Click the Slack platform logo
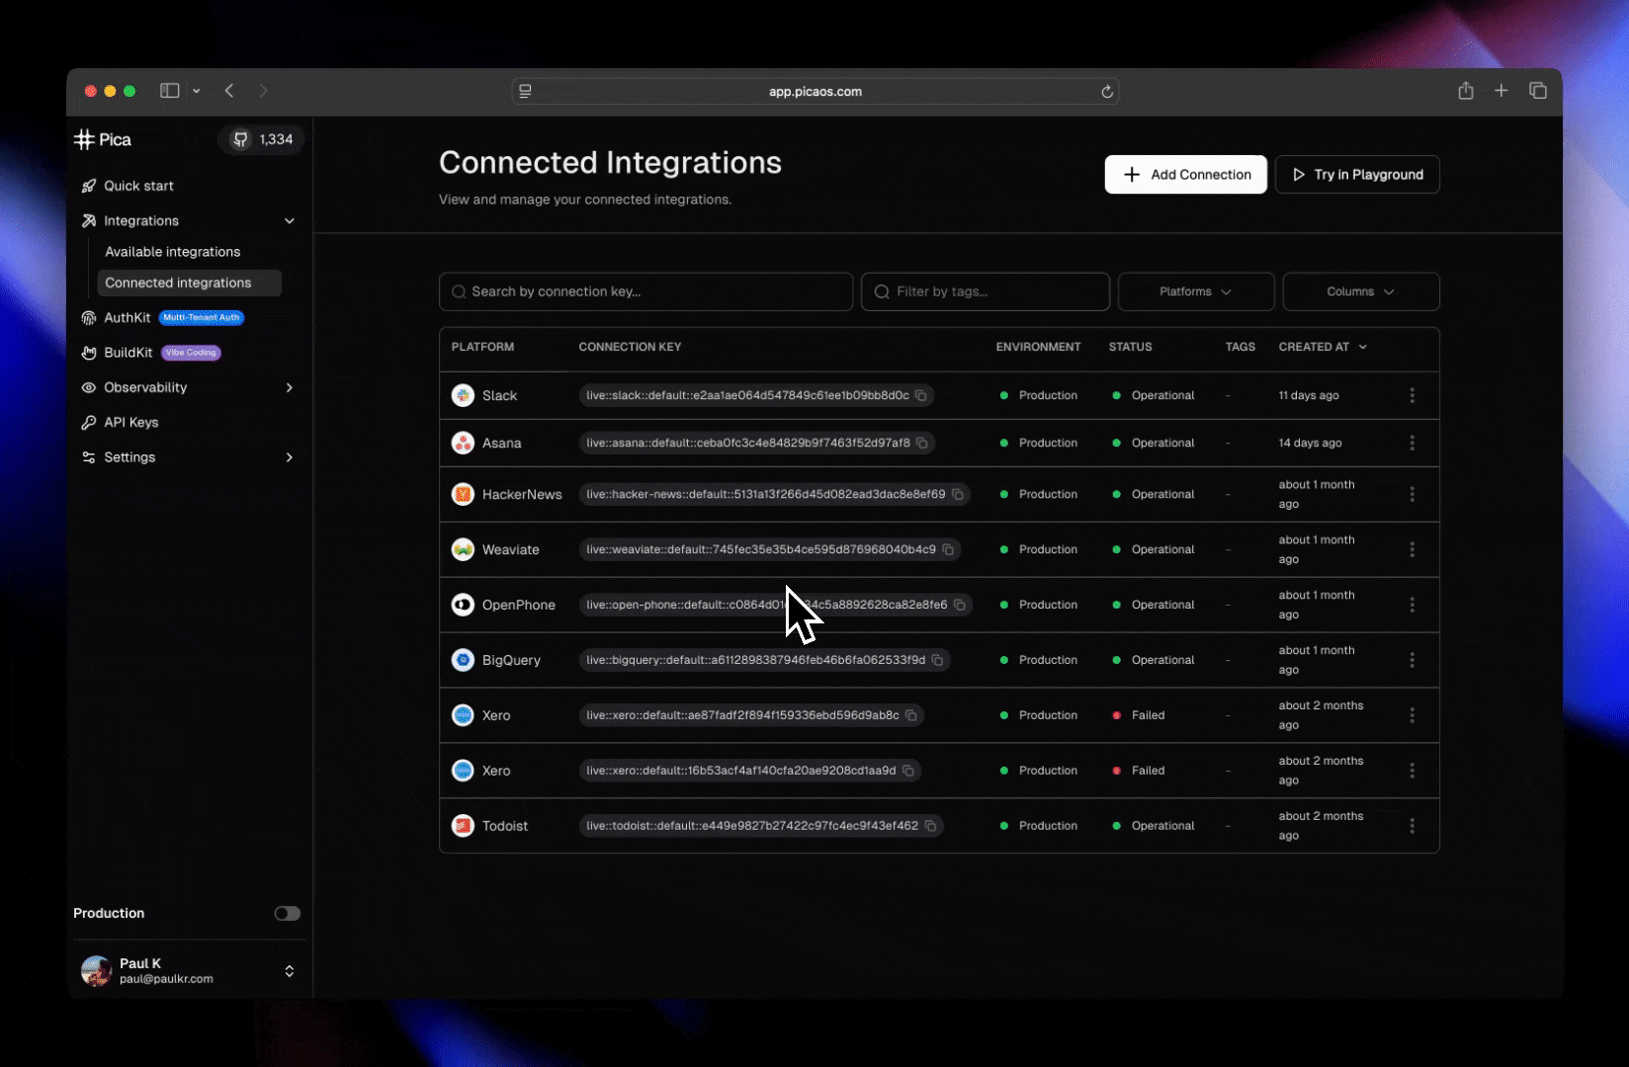This screenshot has width=1629, height=1067. (463, 395)
